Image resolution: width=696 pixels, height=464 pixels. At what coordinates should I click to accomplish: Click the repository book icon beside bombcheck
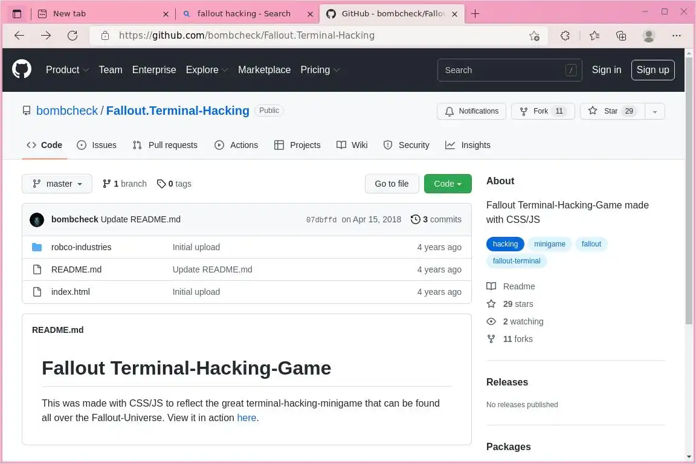tap(27, 111)
